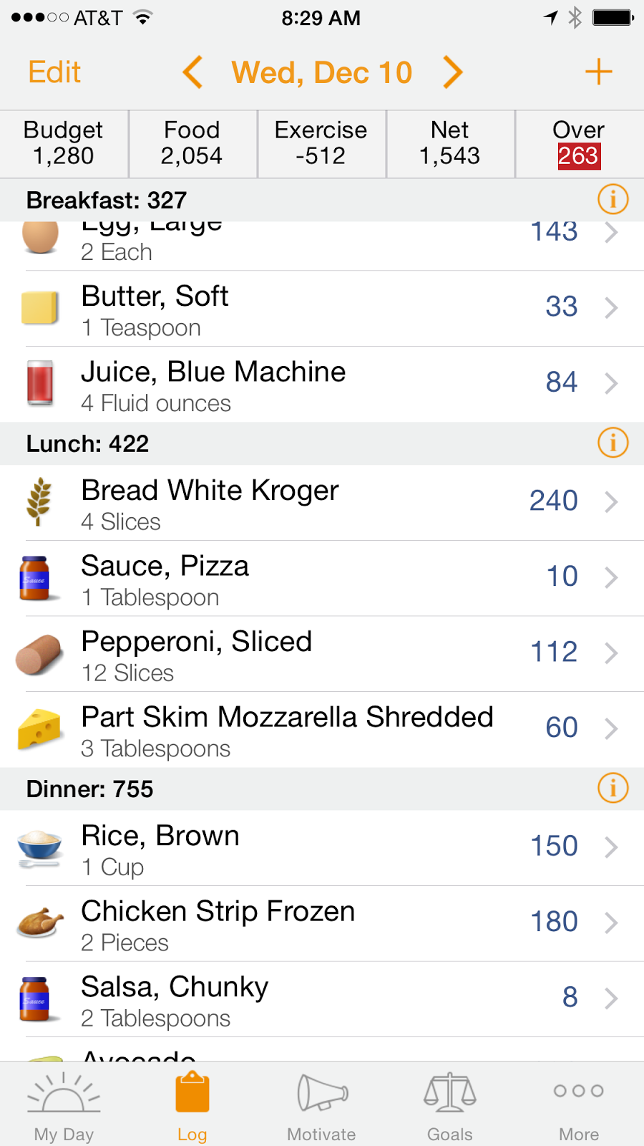Tap the Edit button

click(54, 72)
